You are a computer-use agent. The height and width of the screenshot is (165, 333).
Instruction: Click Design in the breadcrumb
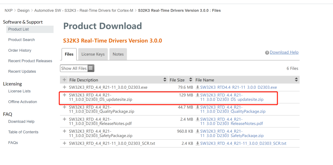23,10
